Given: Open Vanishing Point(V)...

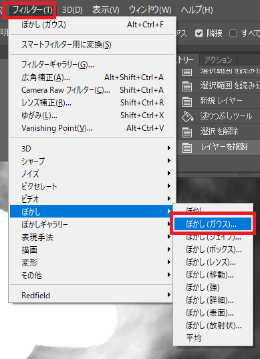Looking at the screenshot, I should (92, 128).
